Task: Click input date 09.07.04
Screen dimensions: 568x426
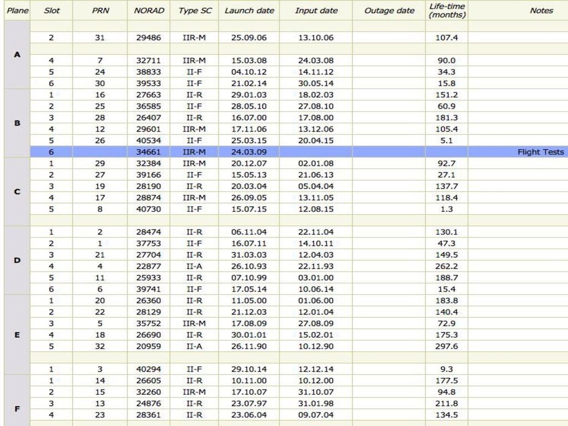Action: click(x=316, y=415)
